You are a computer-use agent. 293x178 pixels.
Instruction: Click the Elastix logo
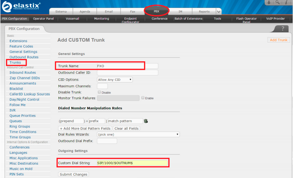point(21,7)
